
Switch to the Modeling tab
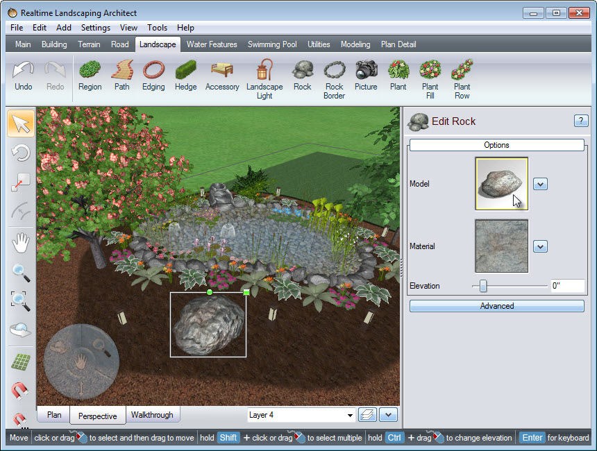355,44
